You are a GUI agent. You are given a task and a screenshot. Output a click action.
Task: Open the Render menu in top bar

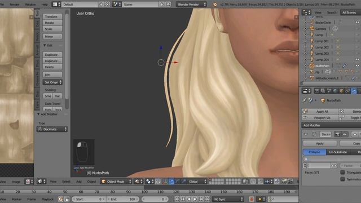click(14, 5)
